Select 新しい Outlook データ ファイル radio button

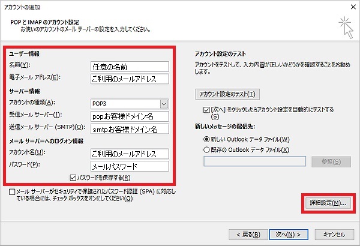pyautogui.click(x=207, y=139)
